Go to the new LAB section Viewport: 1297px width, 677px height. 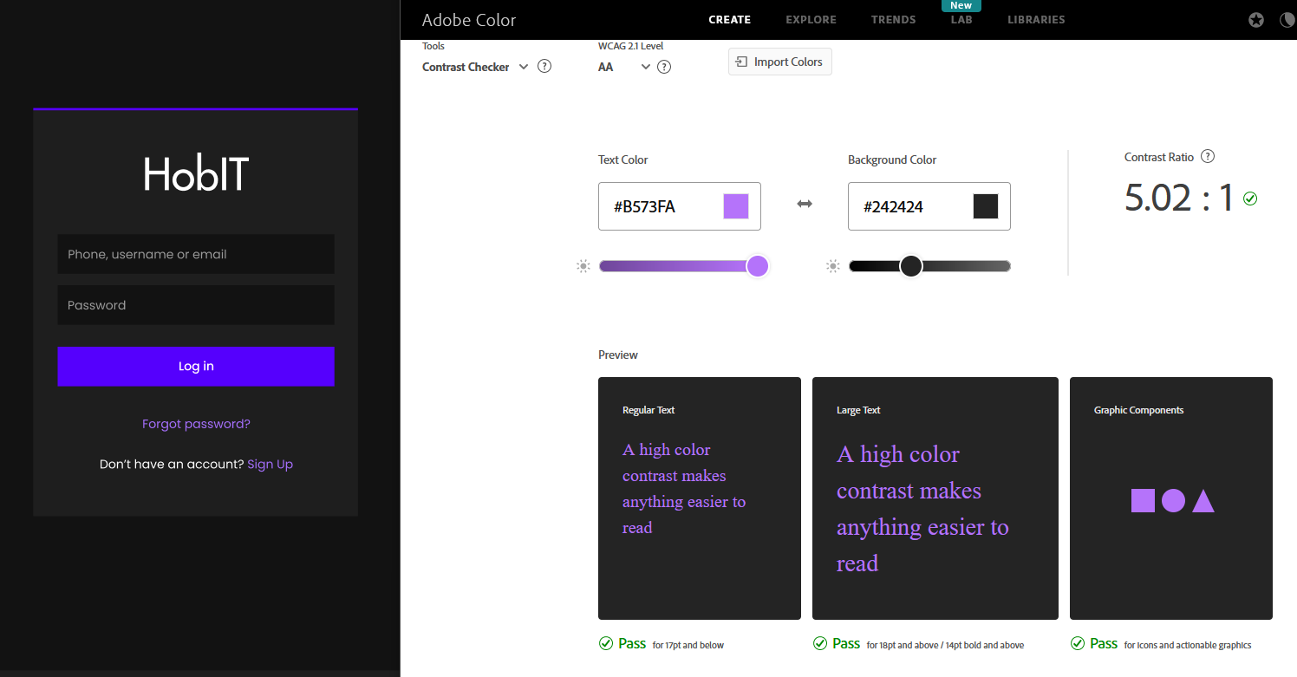point(961,19)
